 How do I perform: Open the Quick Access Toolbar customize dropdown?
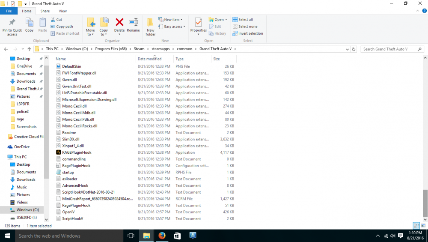coord(25,4)
